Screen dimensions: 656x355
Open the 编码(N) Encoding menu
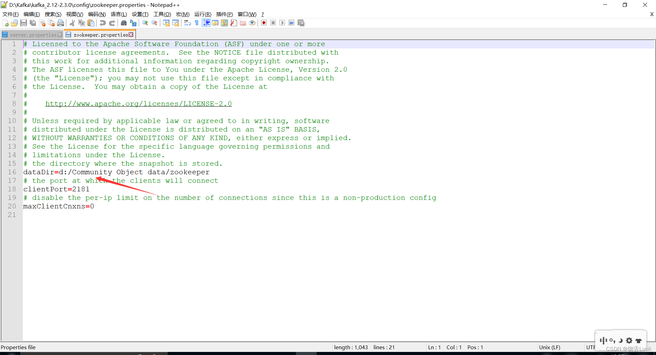[x=97, y=14]
